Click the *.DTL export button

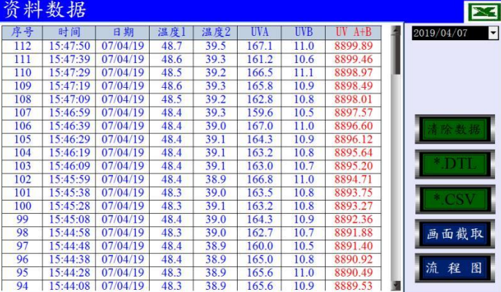pyautogui.click(x=455, y=164)
